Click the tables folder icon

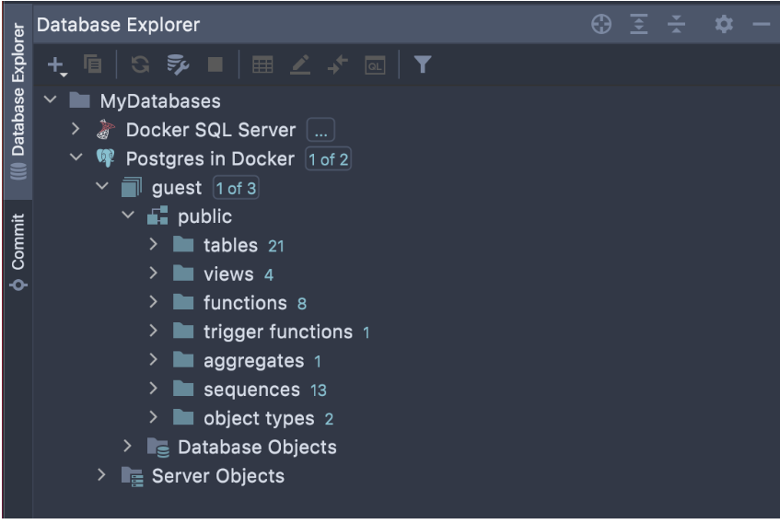(183, 245)
